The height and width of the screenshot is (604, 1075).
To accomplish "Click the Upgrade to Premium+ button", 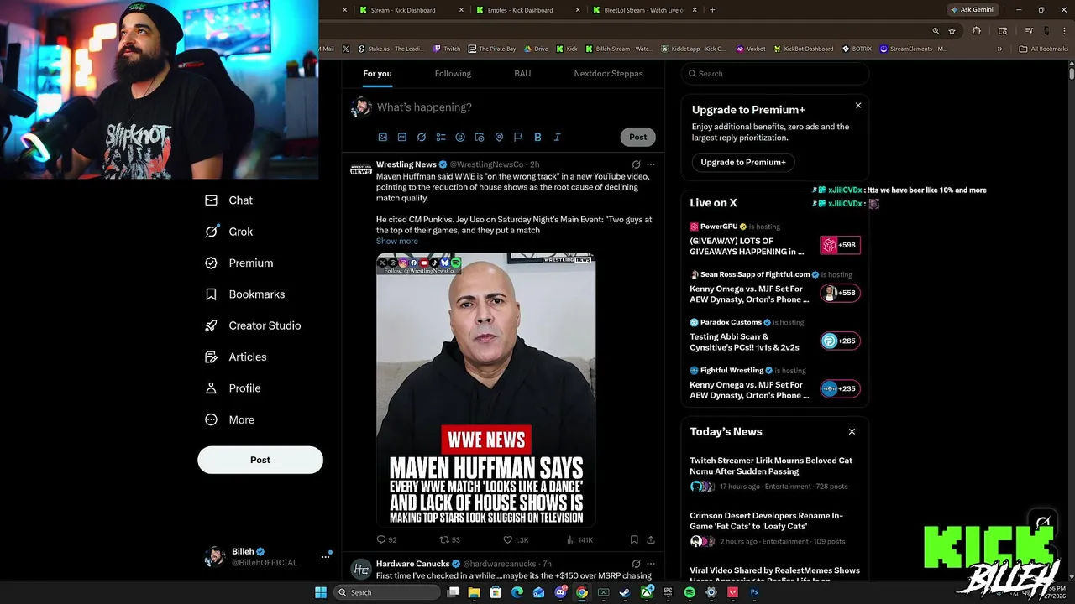I will click(x=743, y=162).
